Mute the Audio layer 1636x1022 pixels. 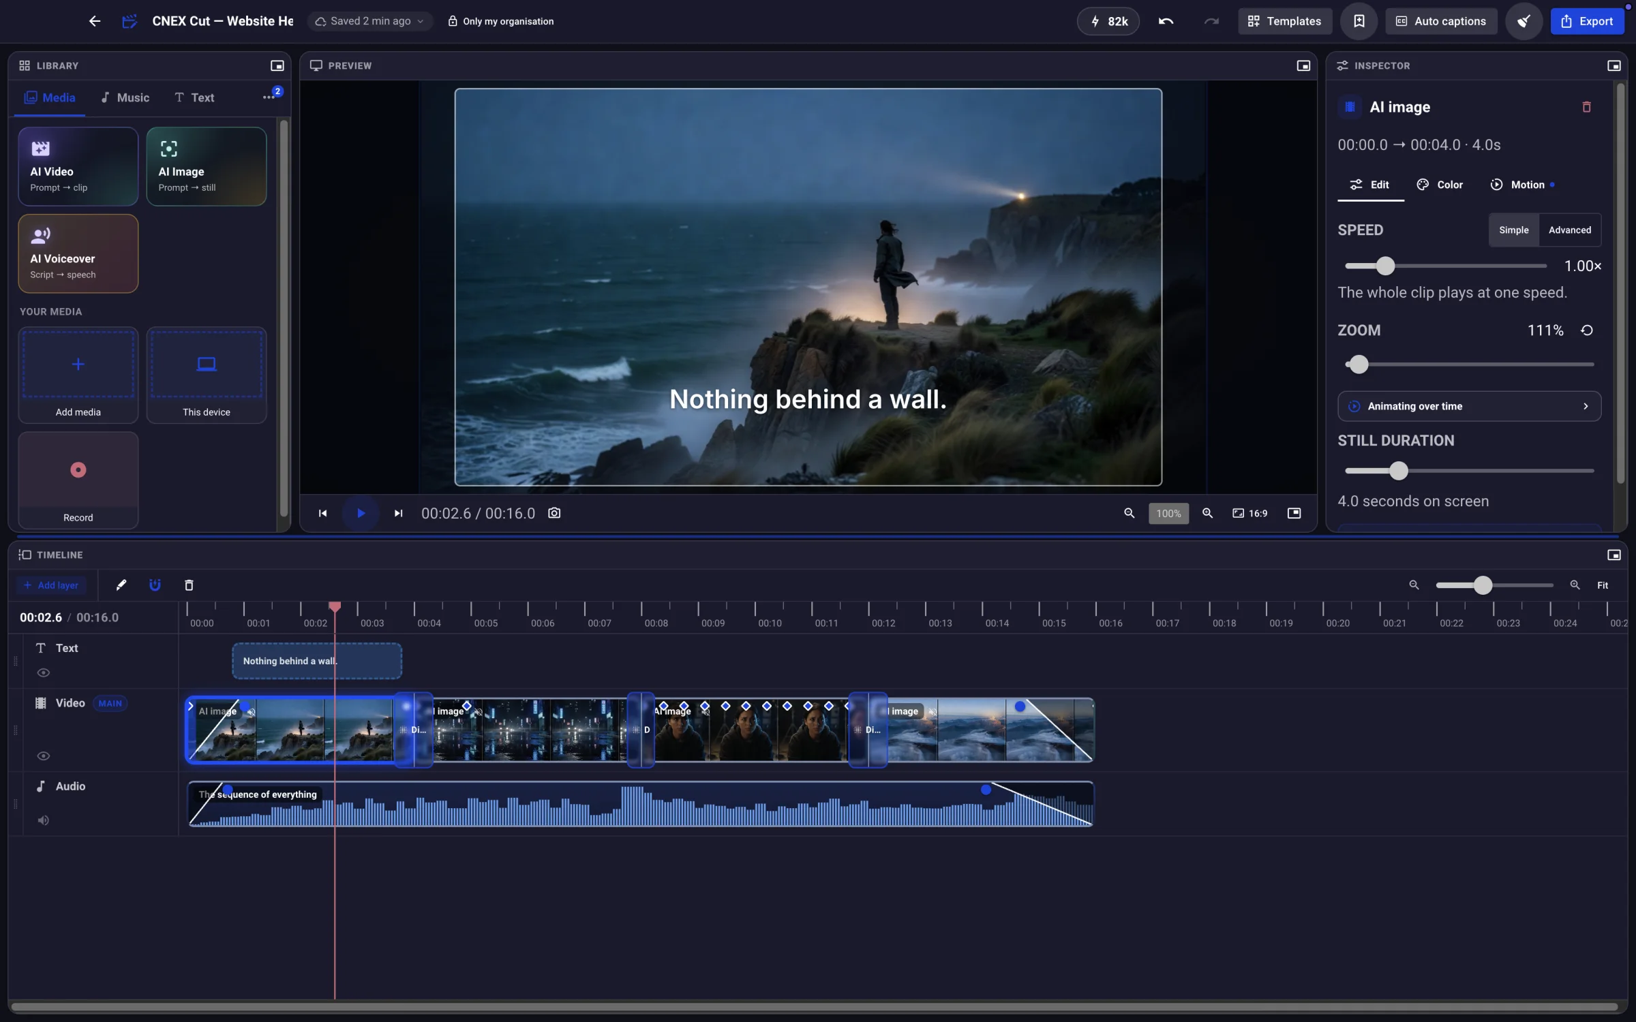(43, 820)
